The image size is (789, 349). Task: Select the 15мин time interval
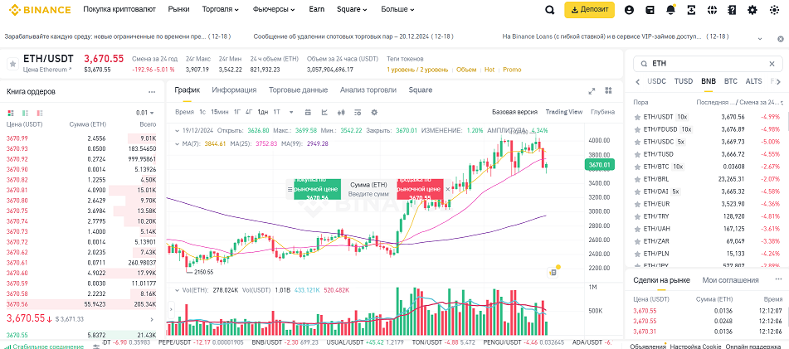(219, 112)
